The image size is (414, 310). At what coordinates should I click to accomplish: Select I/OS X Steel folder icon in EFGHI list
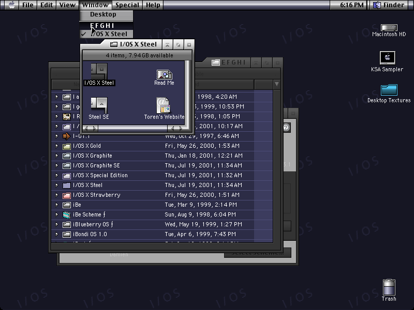pos(67,185)
